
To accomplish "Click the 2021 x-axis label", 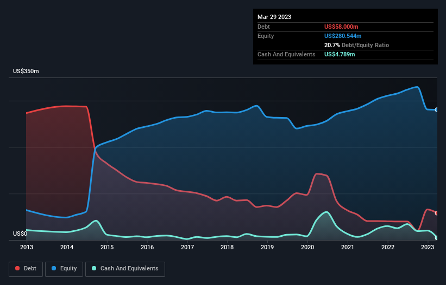I will [348, 247].
